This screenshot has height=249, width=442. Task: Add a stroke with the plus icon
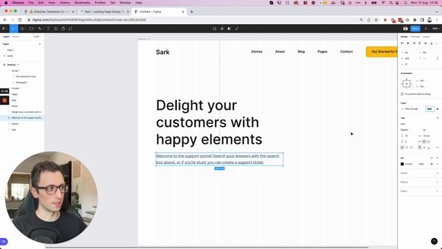(437, 173)
